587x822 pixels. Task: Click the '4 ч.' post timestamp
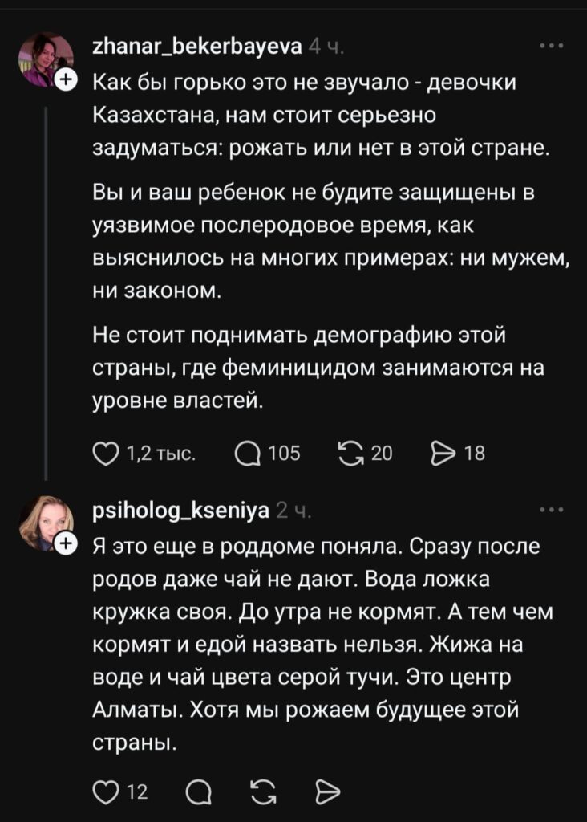(x=326, y=48)
